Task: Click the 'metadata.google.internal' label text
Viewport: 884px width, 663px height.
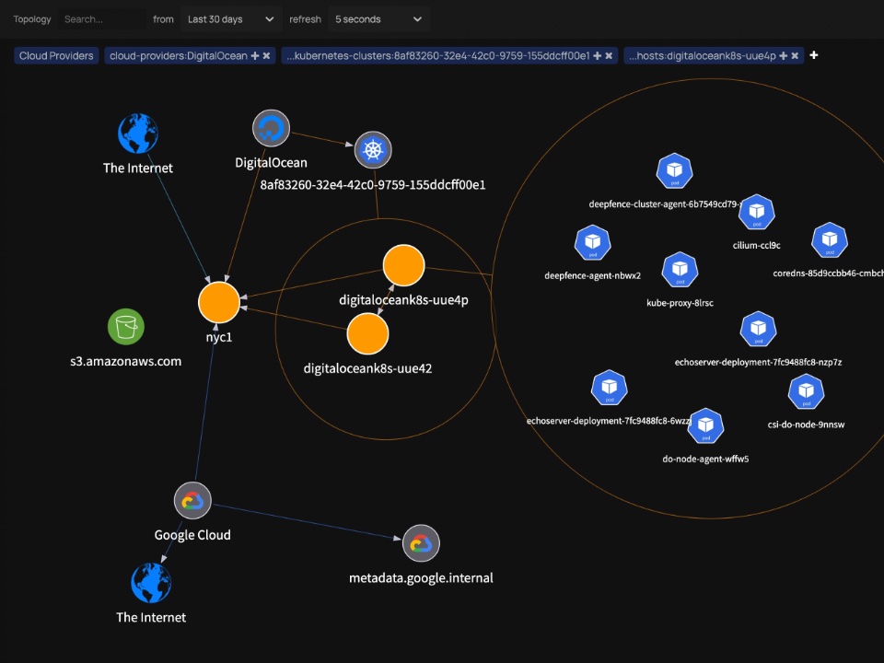Action: [x=421, y=578]
